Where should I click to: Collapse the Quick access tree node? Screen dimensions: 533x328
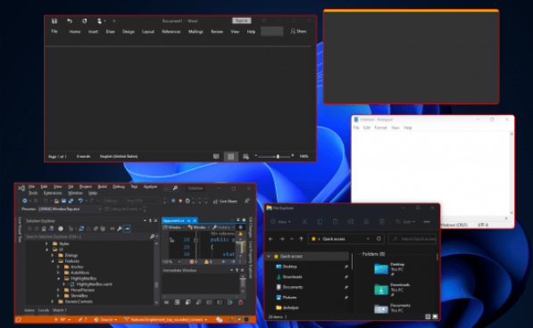[269, 256]
